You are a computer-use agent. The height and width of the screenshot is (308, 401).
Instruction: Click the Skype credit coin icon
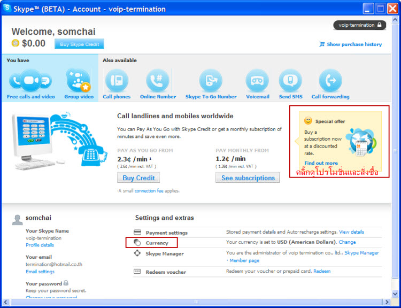click(16, 43)
